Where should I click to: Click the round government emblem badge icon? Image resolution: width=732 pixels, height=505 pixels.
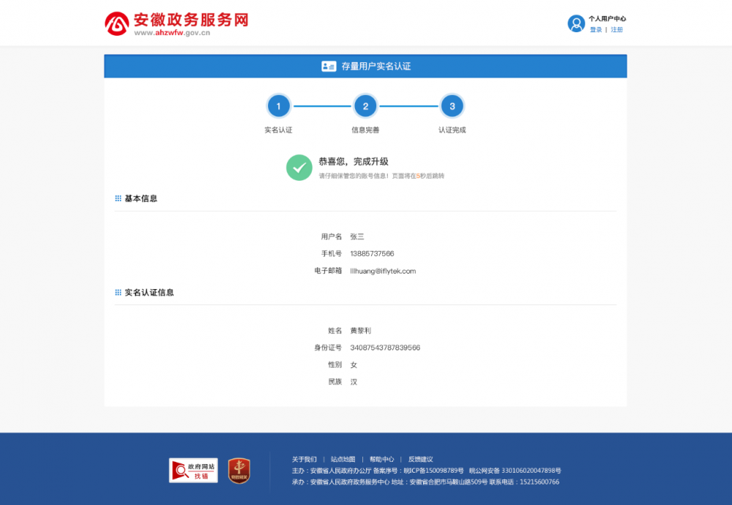click(239, 471)
